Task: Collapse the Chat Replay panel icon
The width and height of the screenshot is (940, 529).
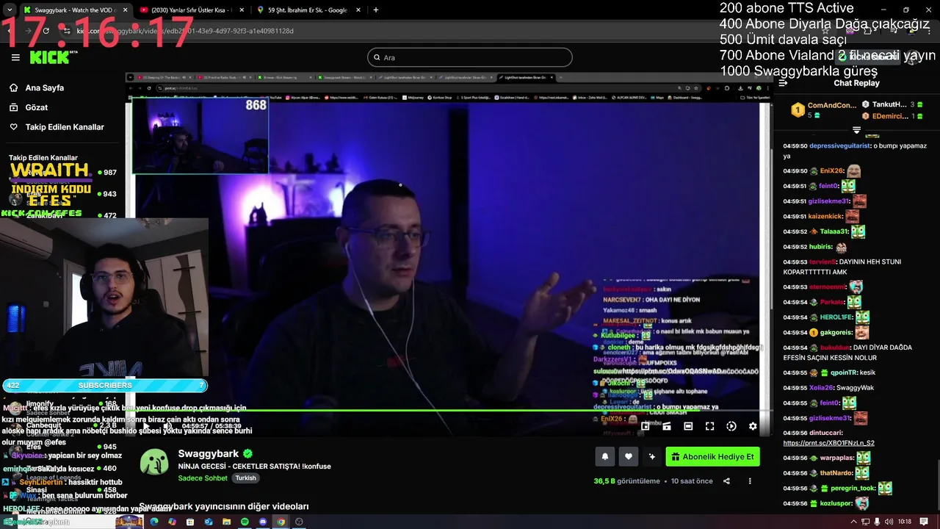Action: [783, 83]
